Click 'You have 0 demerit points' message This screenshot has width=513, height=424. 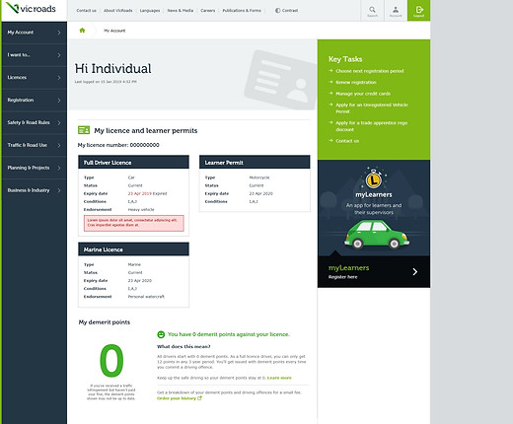click(x=229, y=334)
